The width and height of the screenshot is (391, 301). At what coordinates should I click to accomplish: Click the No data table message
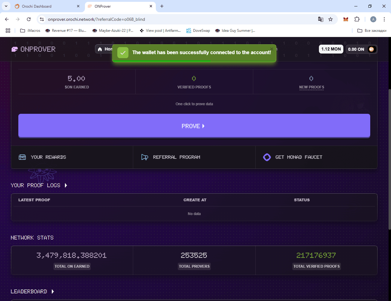click(x=194, y=214)
